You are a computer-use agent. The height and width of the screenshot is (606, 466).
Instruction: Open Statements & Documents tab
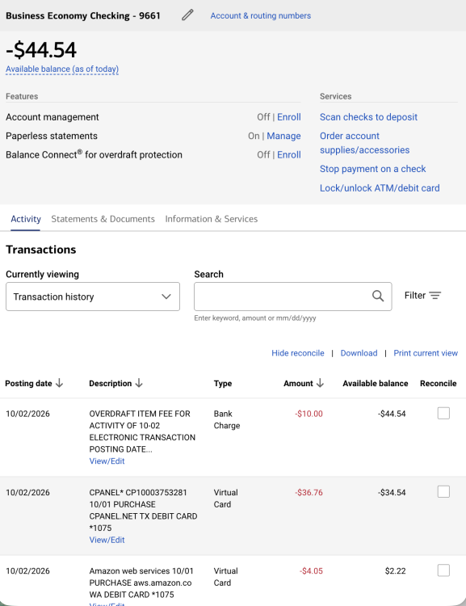(103, 219)
